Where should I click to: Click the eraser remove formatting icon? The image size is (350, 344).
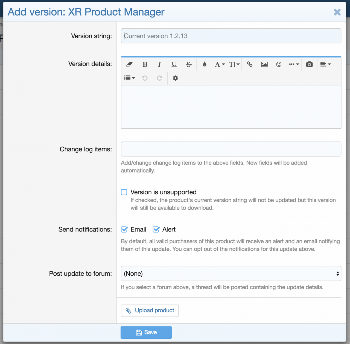pyautogui.click(x=129, y=64)
